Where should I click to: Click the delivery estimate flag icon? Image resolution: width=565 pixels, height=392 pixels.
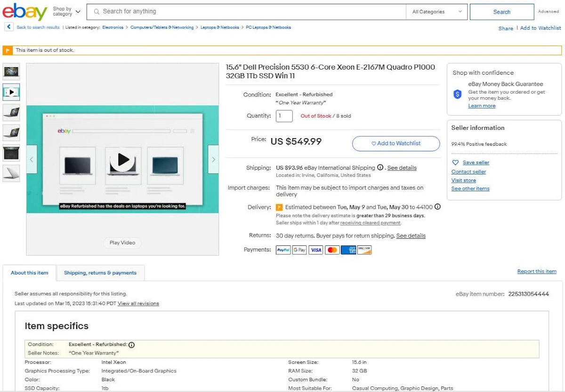(279, 207)
